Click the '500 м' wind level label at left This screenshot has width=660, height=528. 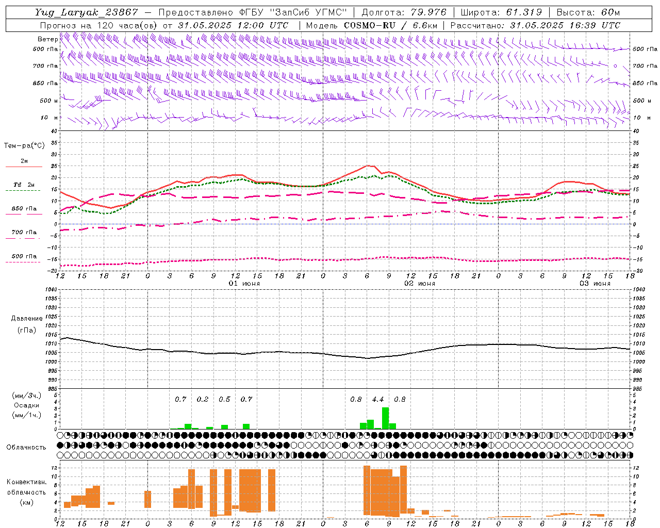click(49, 101)
